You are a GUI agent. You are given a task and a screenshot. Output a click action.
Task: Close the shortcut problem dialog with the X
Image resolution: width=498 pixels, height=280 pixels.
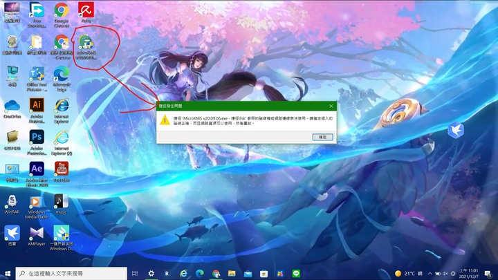pos(331,106)
